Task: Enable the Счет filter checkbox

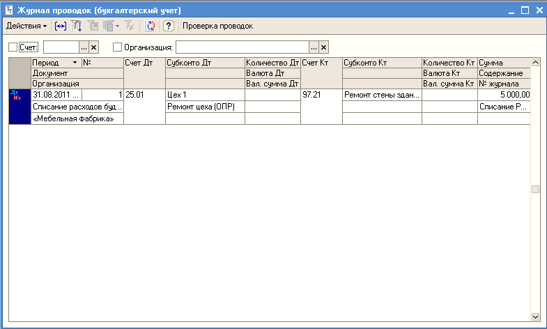Action: coord(13,47)
